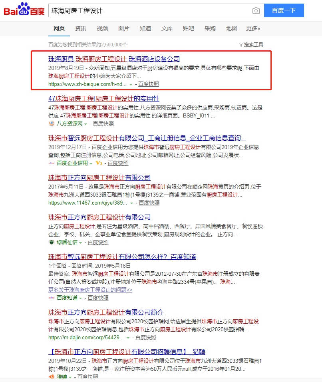Click the search tools filter icon
The image size is (322, 382).
click(241, 45)
